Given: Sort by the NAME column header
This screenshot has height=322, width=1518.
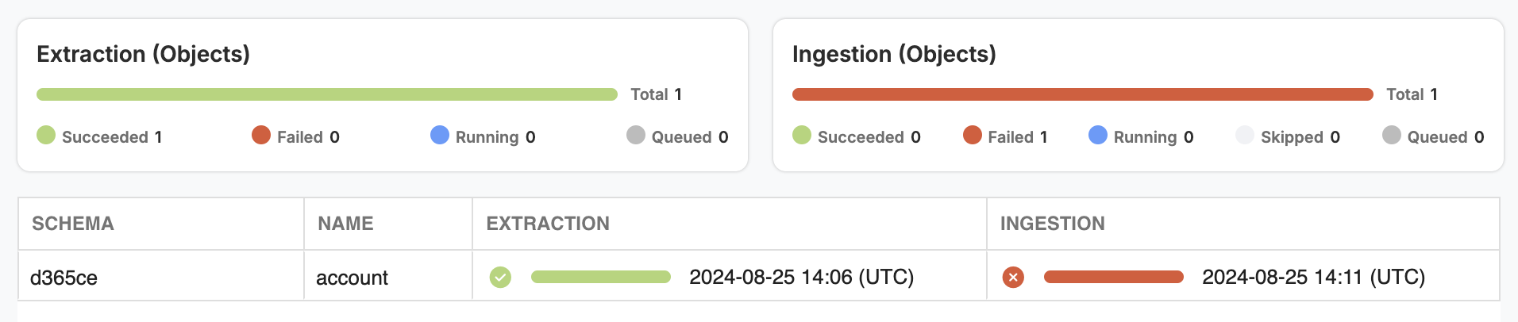Looking at the screenshot, I should click(345, 224).
